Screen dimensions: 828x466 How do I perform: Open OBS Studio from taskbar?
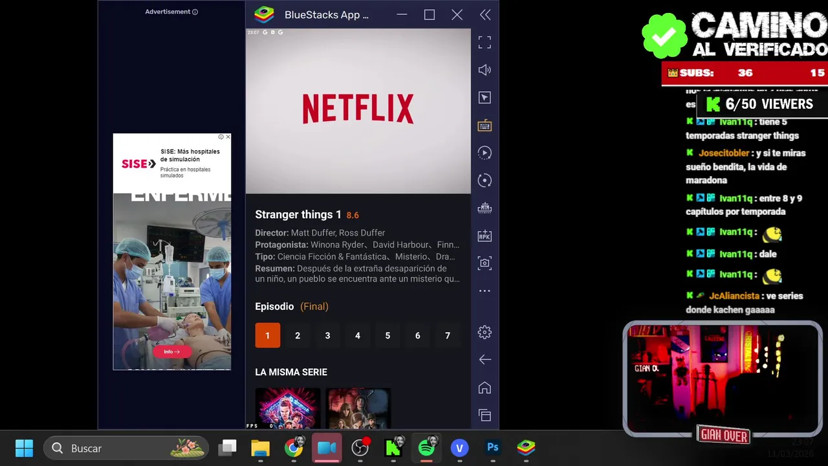360,448
